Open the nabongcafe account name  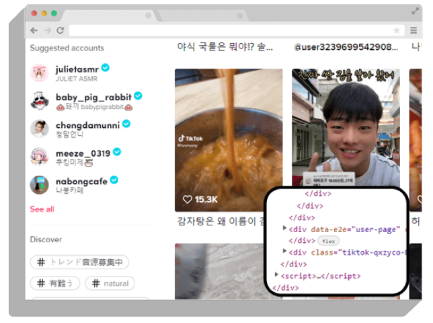pyautogui.click(x=81, y=181)
